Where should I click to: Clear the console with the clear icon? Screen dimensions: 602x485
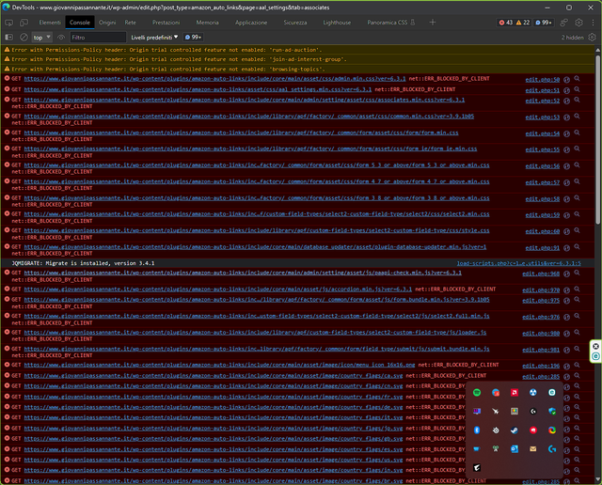click(x=24, y=38)
